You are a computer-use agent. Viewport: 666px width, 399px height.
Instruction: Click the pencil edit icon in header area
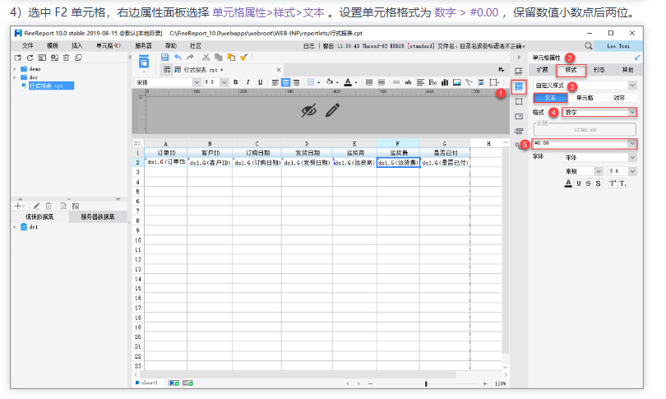332,110
